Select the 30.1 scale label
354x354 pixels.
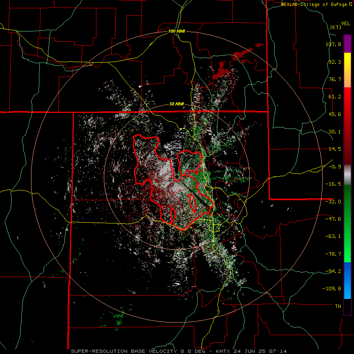point(335,132)
